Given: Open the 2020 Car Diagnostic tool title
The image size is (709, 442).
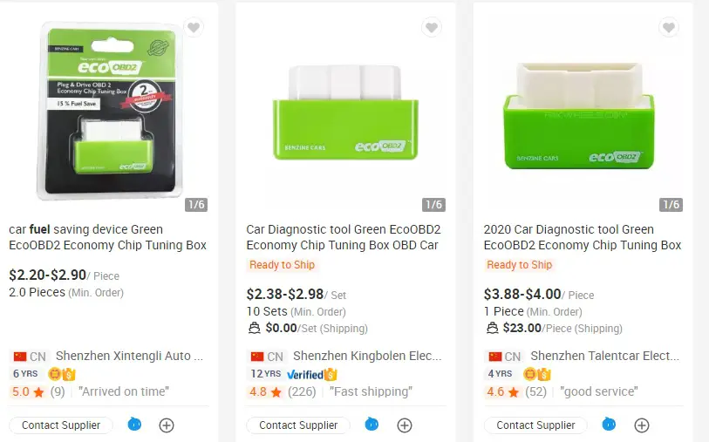Looking at the screenshot, I should click(583, 237).
